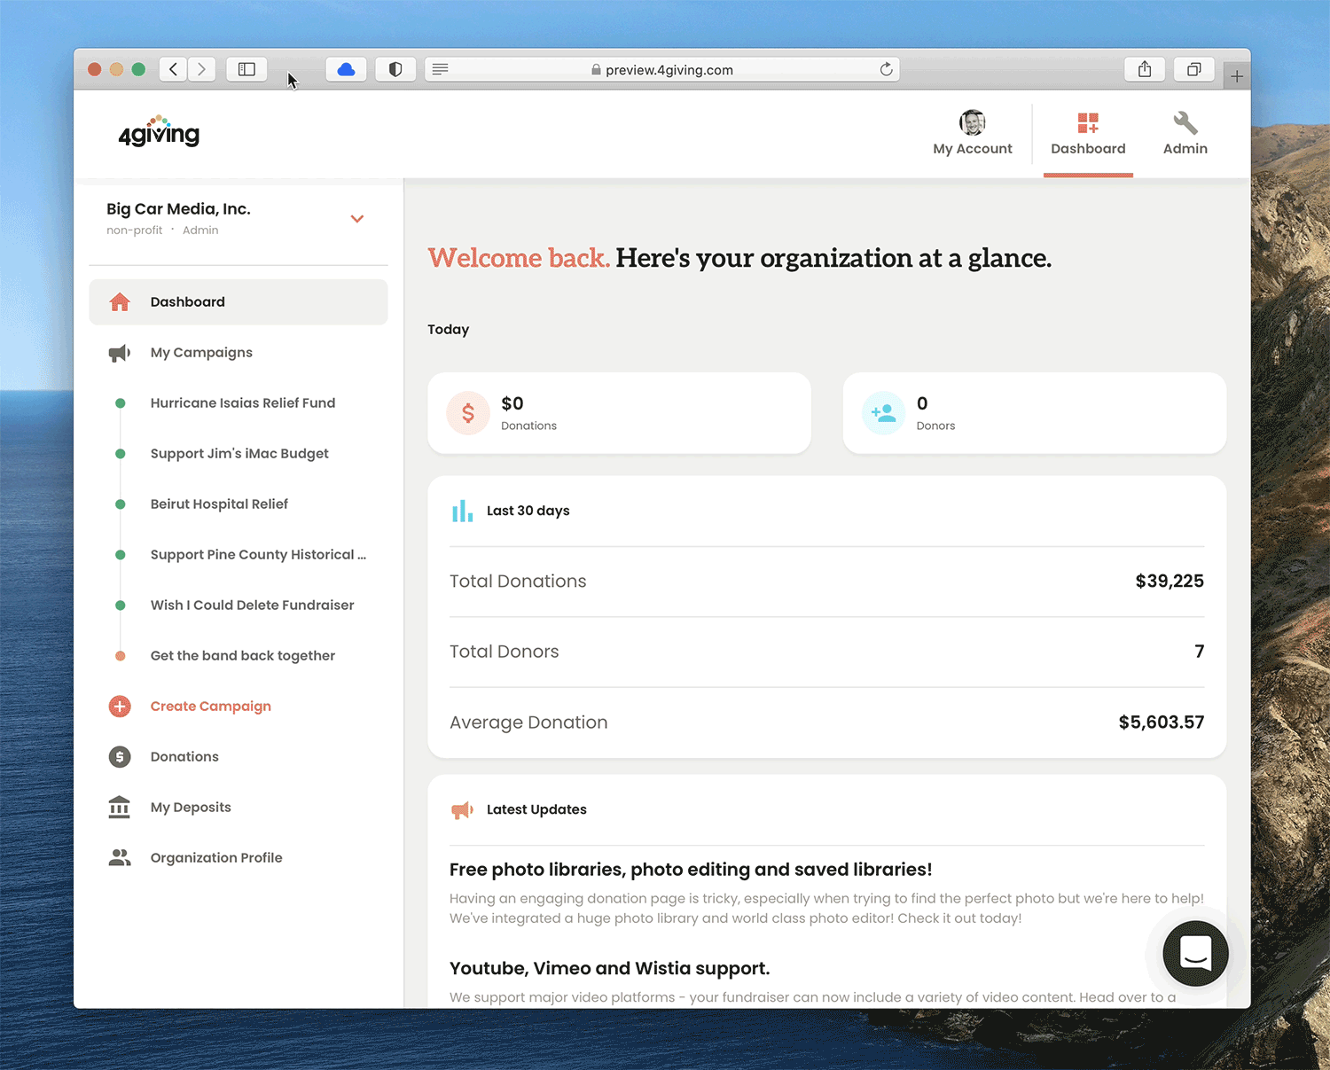
Task: Click the Total Donors value 7
Action: tap(1200, 652)
